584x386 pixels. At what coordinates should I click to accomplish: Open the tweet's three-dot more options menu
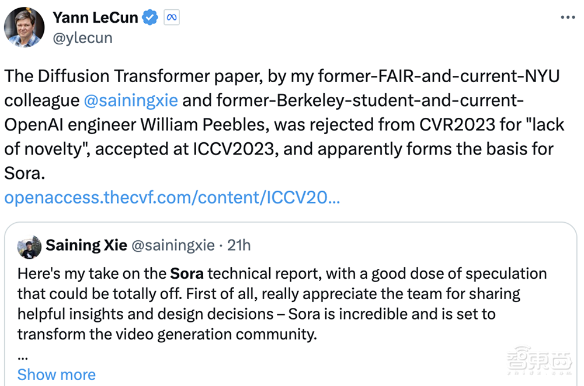click(x=568, y=17)
